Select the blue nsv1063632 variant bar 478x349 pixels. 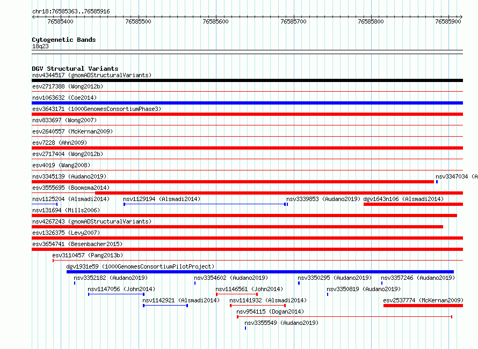point(247,103)
